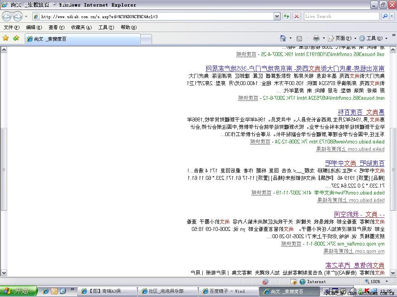Open the Windows 开始 Start button
Screen dimensions: 397x297
19,291
